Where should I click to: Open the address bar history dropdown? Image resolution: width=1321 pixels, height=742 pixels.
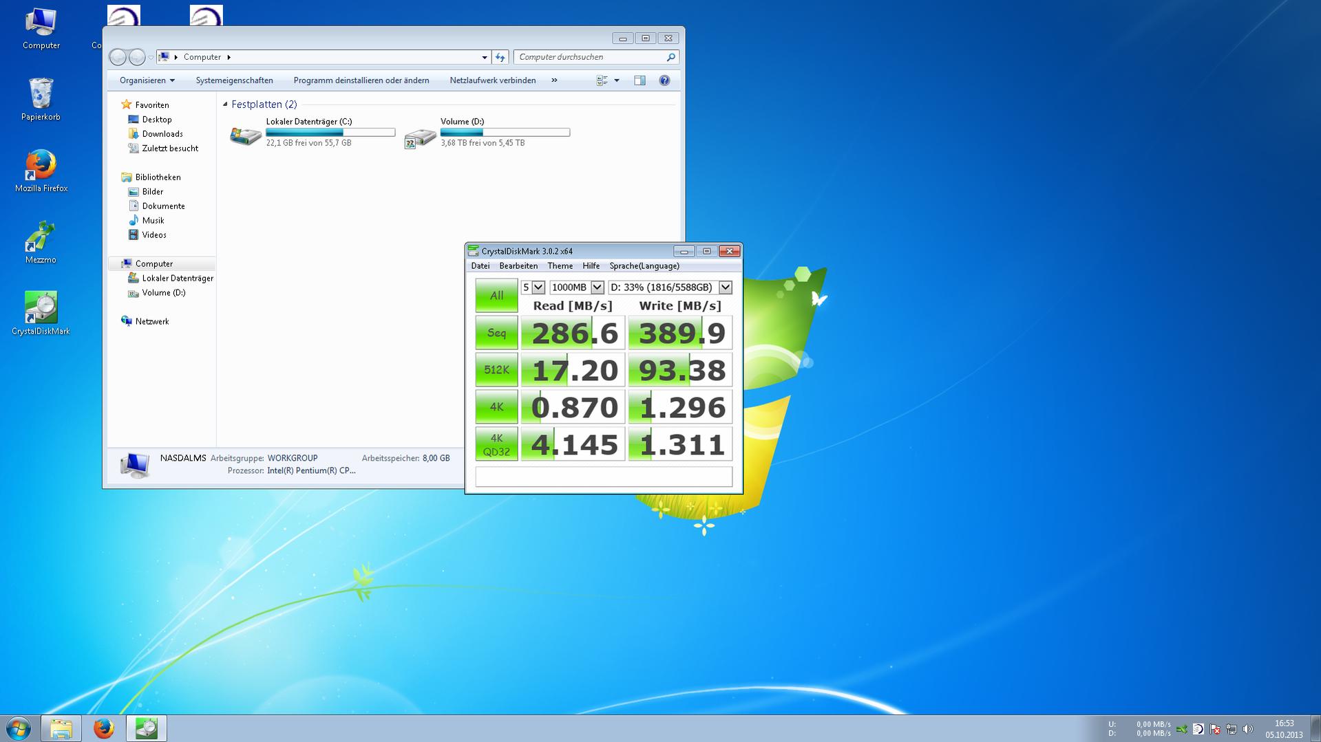coord(485,57)
